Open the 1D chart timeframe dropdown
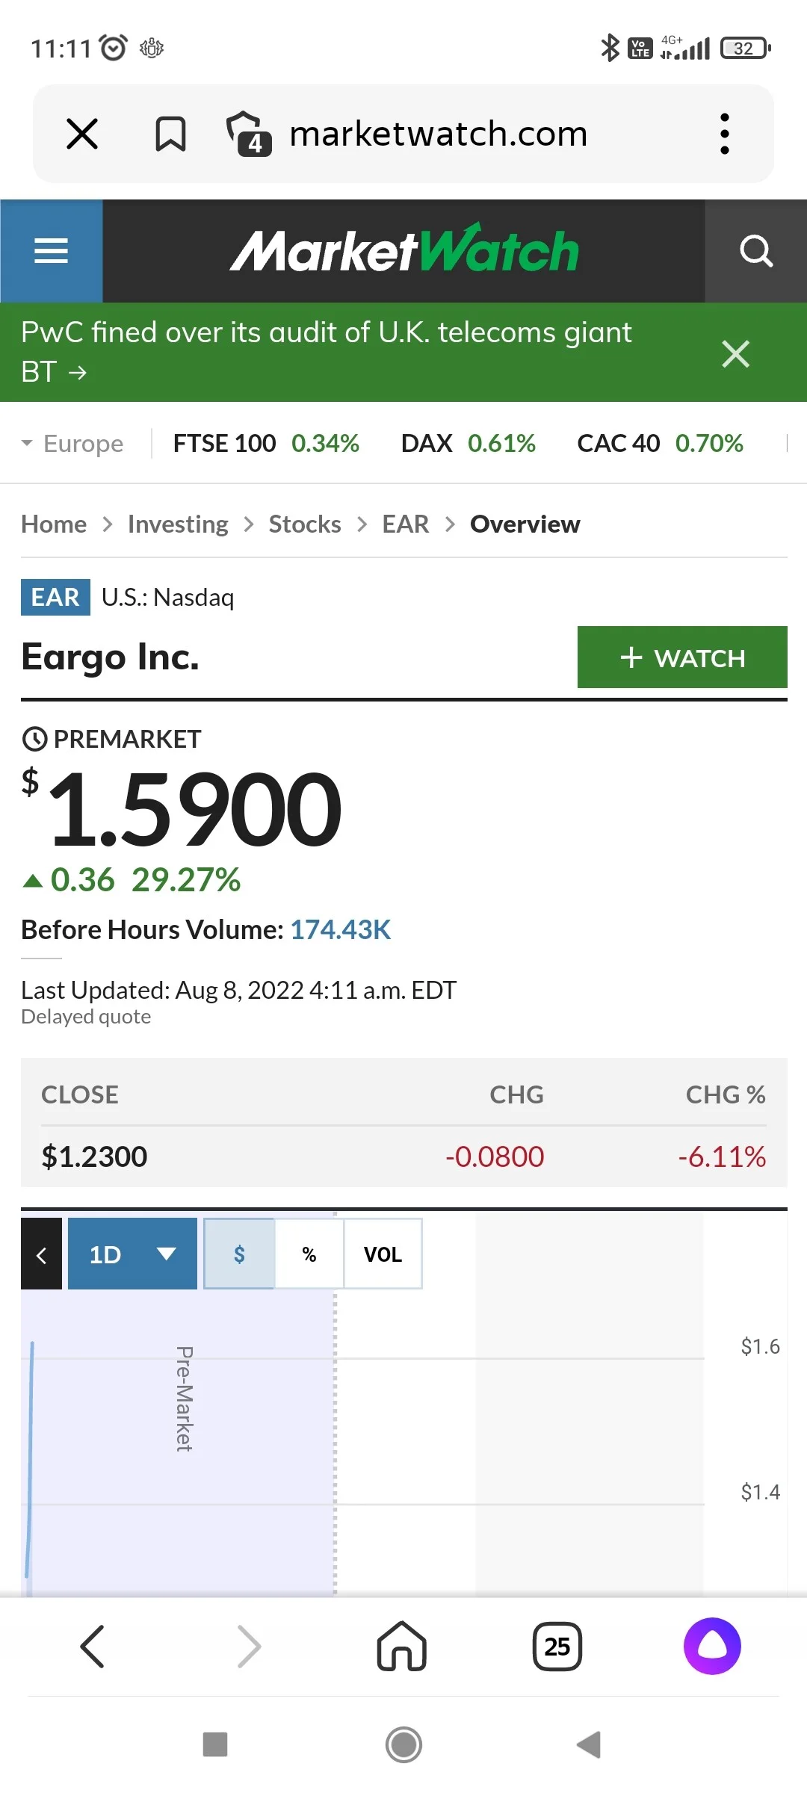 [x=132, y=1254]
